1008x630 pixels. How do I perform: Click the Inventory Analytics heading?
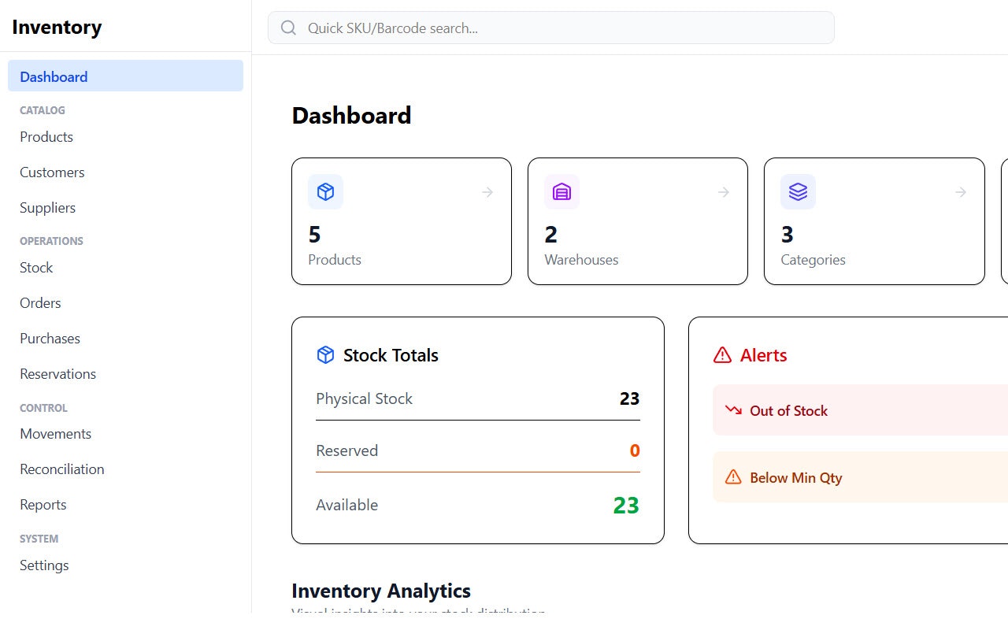tap(381, 591)
